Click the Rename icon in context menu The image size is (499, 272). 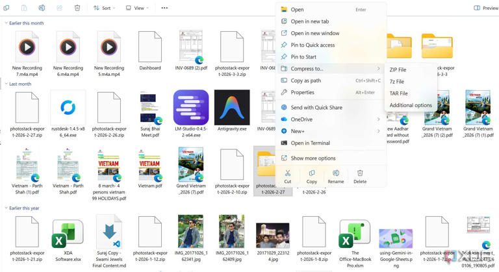click(x=336, y=173)
